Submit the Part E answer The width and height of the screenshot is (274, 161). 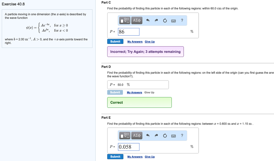[x=115, y=156]
